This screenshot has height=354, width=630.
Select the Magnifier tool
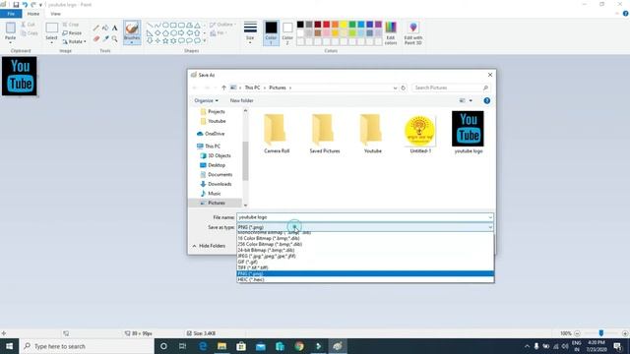[114, 39]
